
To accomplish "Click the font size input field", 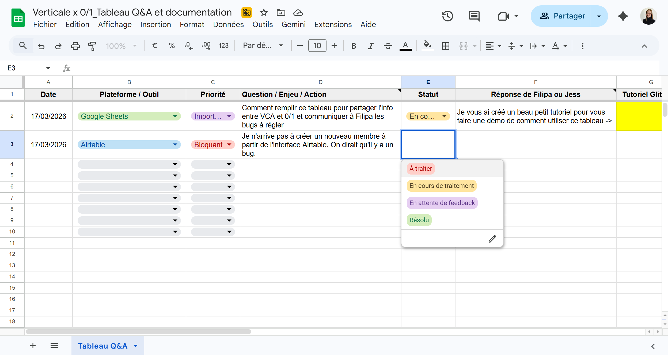I will (317, 46).
